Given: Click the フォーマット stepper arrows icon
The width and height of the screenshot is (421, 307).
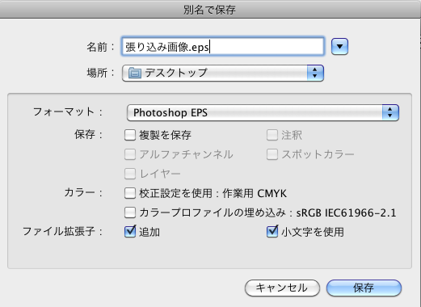Looking at the screenshot, I should coord(390,112).
